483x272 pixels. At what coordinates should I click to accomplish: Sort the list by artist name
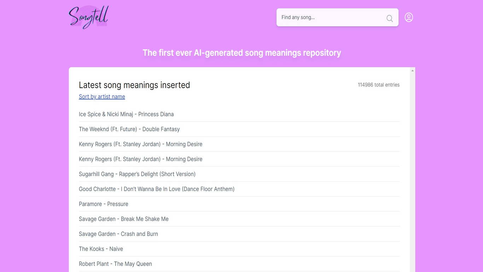click(x=102, y=97)
